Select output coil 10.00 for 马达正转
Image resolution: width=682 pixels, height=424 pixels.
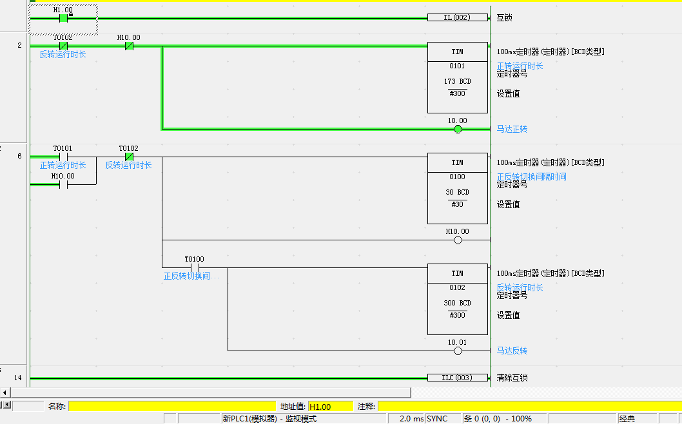point(458,130)
